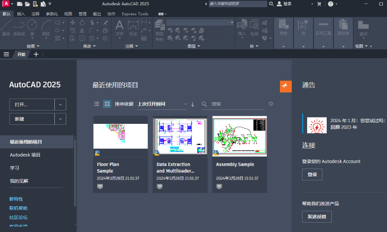Switch recent files to list view
The width and height of the screenshot is (387, 232).
(96, 104)
